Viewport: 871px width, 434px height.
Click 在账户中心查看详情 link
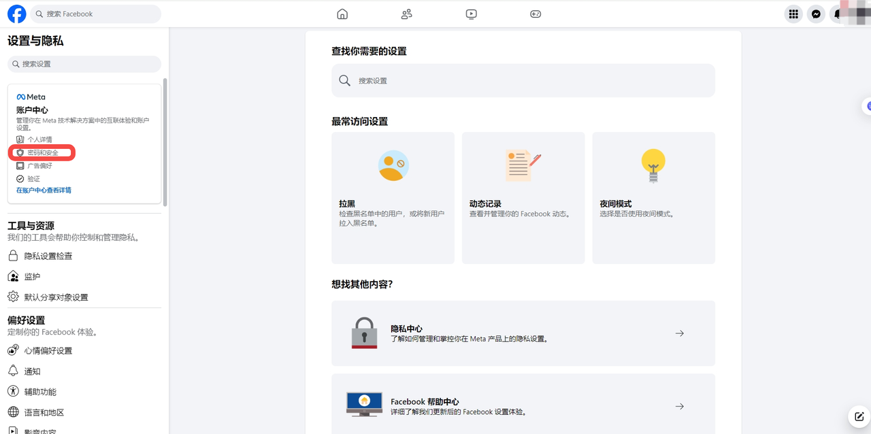pyautogui.click(x=44, y=190)
